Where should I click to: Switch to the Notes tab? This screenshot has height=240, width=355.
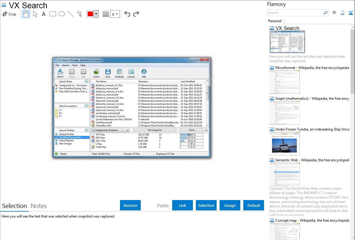point(39,206)
